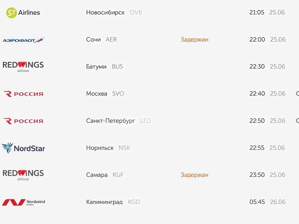299x224 pixels.
Task: Click Rossiya logo on Saint Petersburg flight
Action: pos(24,121)
